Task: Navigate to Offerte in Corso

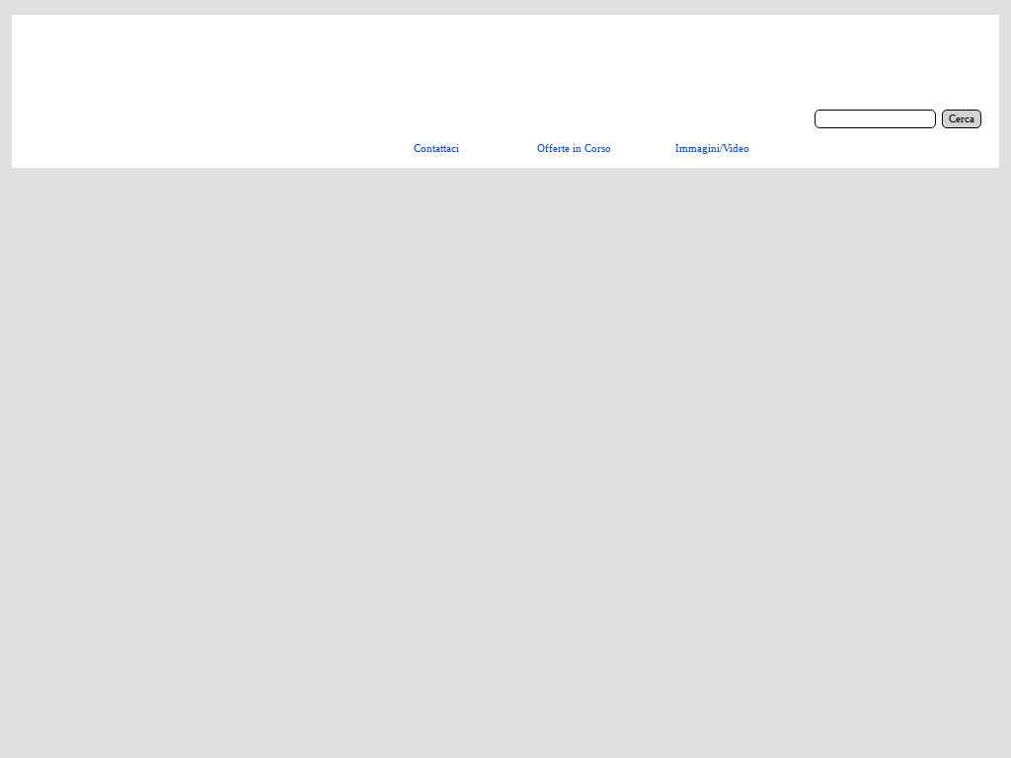Action: coord(574,149)
